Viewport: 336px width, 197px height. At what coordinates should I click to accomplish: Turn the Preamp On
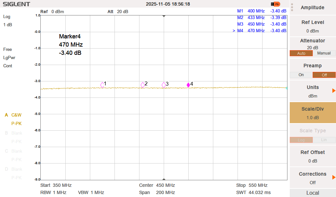(301, 75)
